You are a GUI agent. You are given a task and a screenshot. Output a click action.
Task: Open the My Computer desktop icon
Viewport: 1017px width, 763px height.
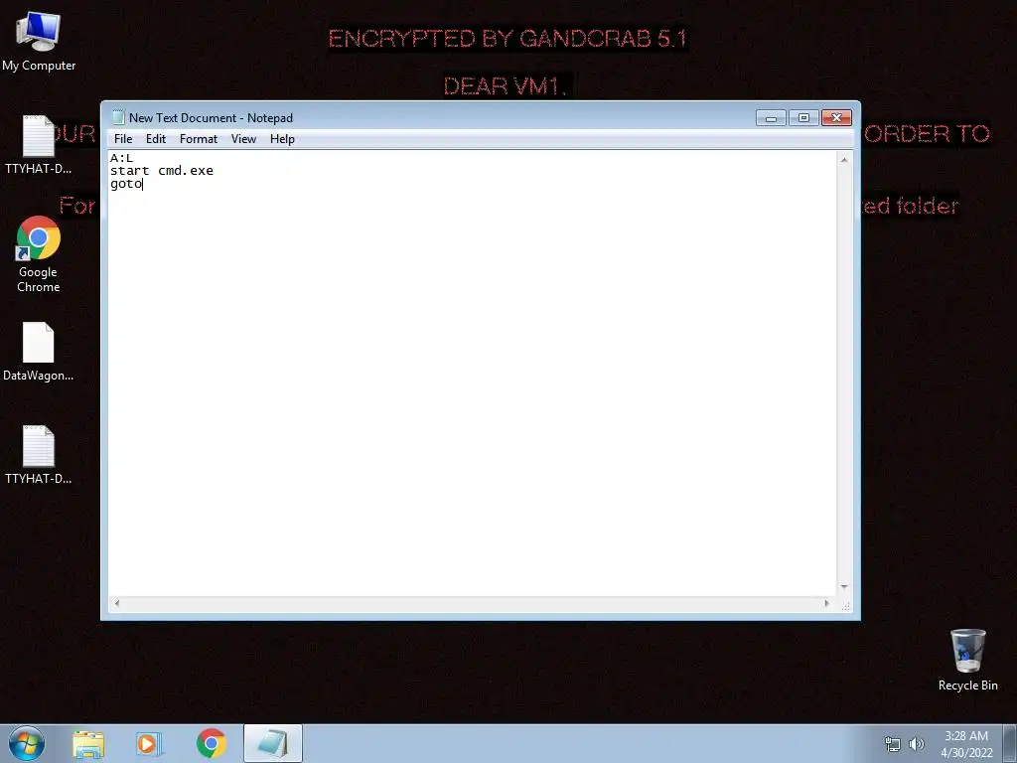39,41
